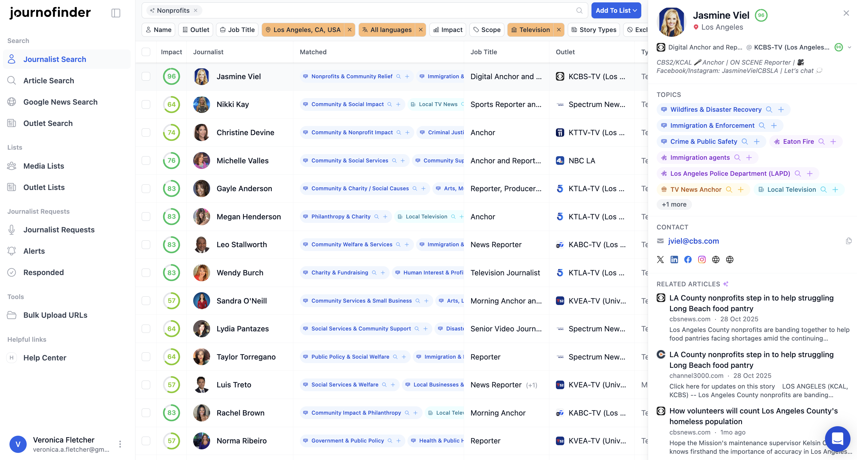The width and height of the screenshot is (857, 460).
Task: Open Jasmine Viel's LinkedIn profile icon
Action: 674,260
